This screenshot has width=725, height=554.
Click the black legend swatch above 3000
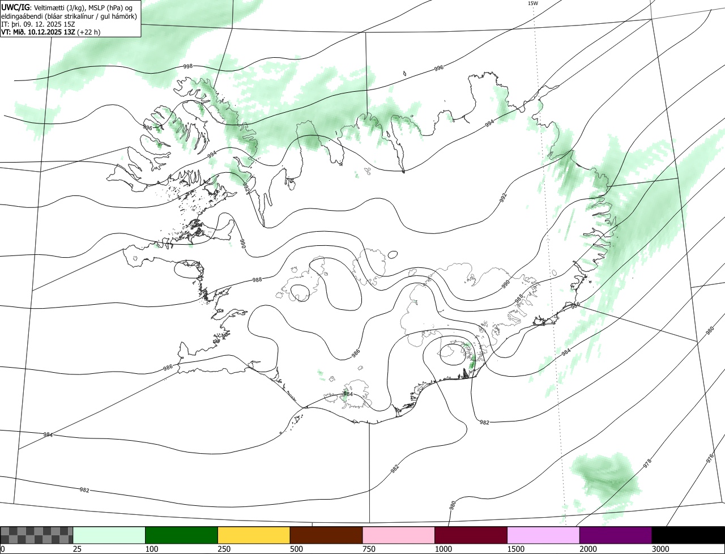point(688,535)
